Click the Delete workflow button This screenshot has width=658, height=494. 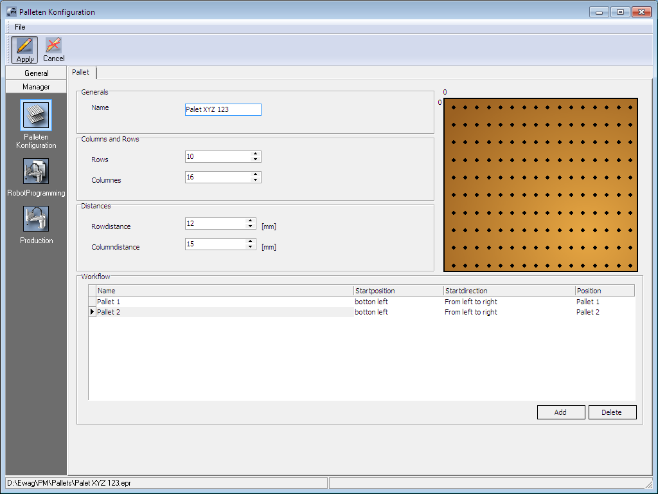[612, 412]
